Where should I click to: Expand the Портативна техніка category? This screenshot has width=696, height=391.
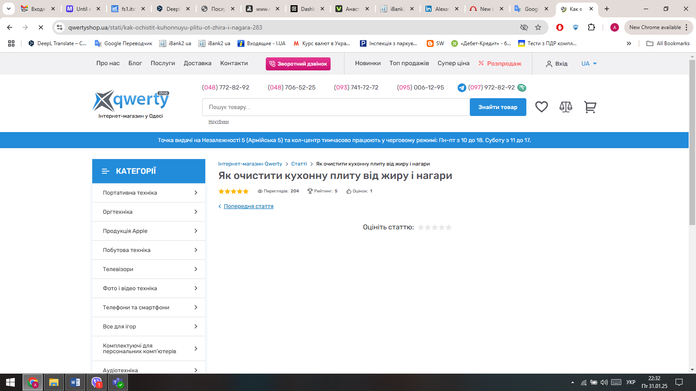click(149, 193)
